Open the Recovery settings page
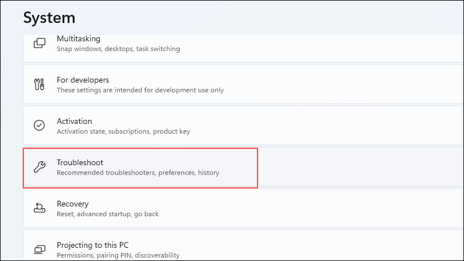 [x=243, y=208]
